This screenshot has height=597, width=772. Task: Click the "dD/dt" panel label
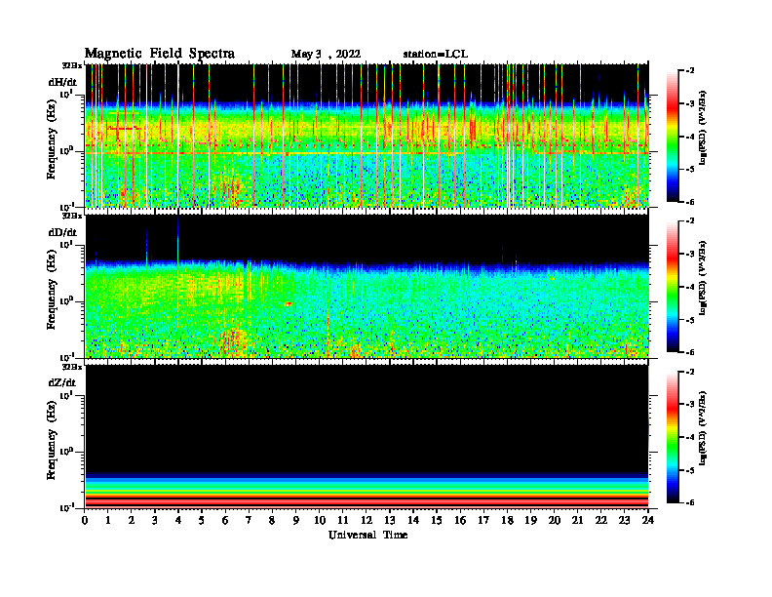[x=62, y=232]
